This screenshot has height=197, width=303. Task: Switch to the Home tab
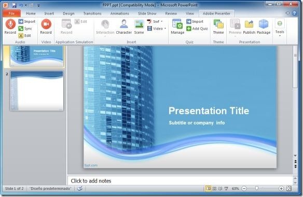click(x=31, y=13)
